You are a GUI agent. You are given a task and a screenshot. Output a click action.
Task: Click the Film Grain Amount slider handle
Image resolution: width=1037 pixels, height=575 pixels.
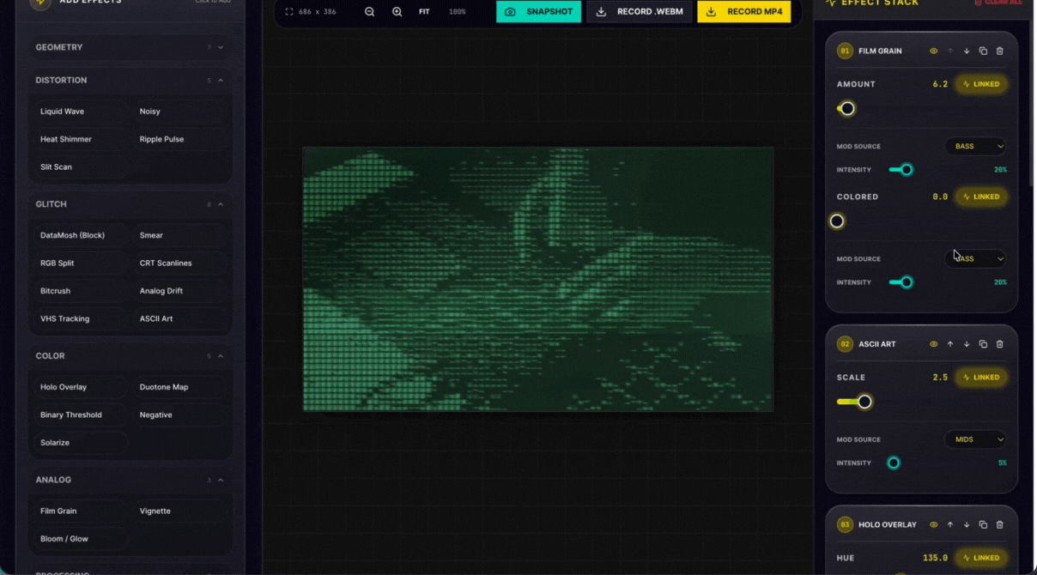pyautogui.click(x=847, y=109)
